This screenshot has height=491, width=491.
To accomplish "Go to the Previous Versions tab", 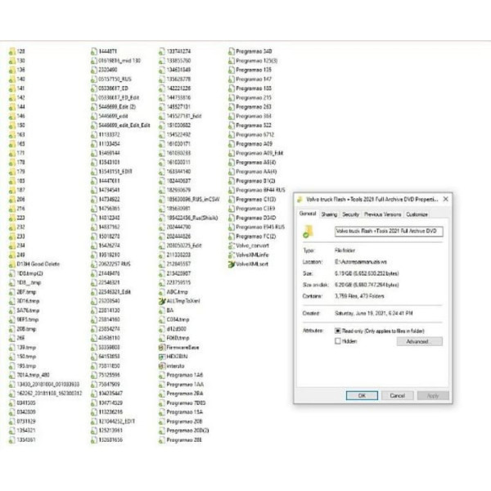I will (383, 214).
